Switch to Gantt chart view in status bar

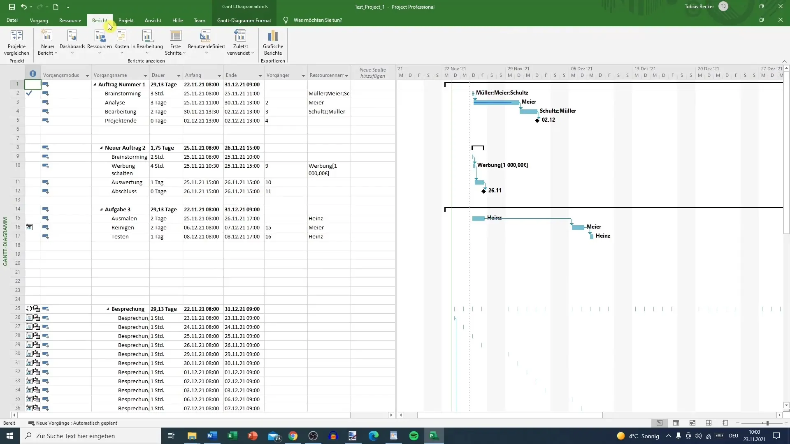tap(660, 423)
